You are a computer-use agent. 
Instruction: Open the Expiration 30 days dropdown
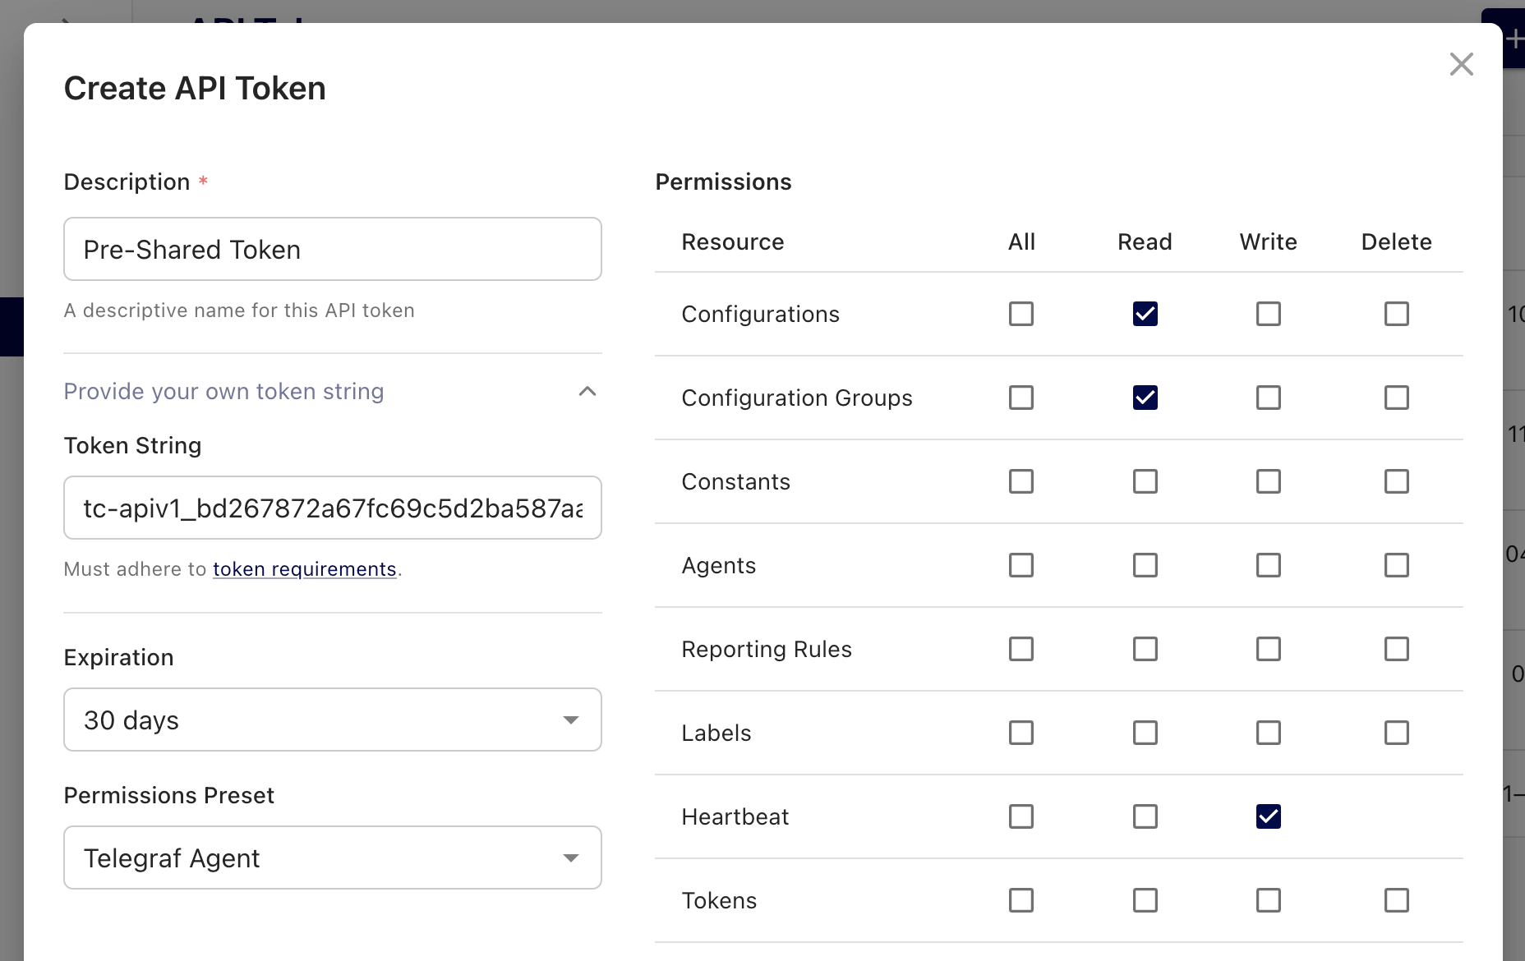tap(333, 720)
